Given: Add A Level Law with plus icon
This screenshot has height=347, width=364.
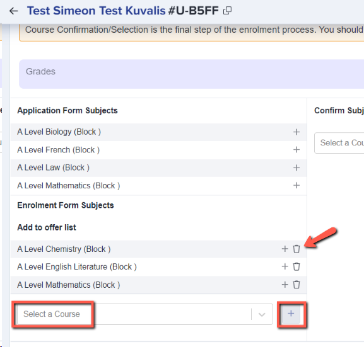Looking at the screenshot, I should pyautogui.click(x=296, y=168).
